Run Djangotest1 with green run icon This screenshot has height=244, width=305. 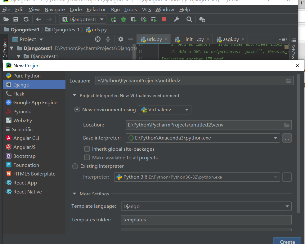pyautogui.click(x=113, y=20)
